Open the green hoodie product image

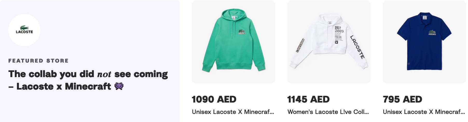[x=233, y=42]
